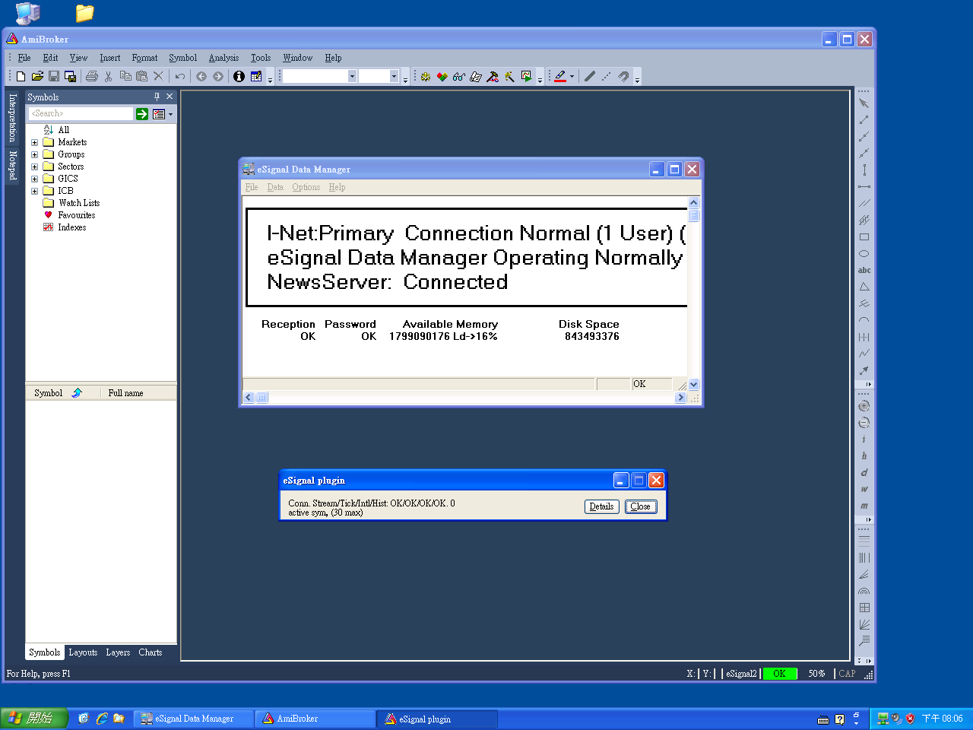
Task: Switch to the hourly 'h' interval
Action: (864, 456)
